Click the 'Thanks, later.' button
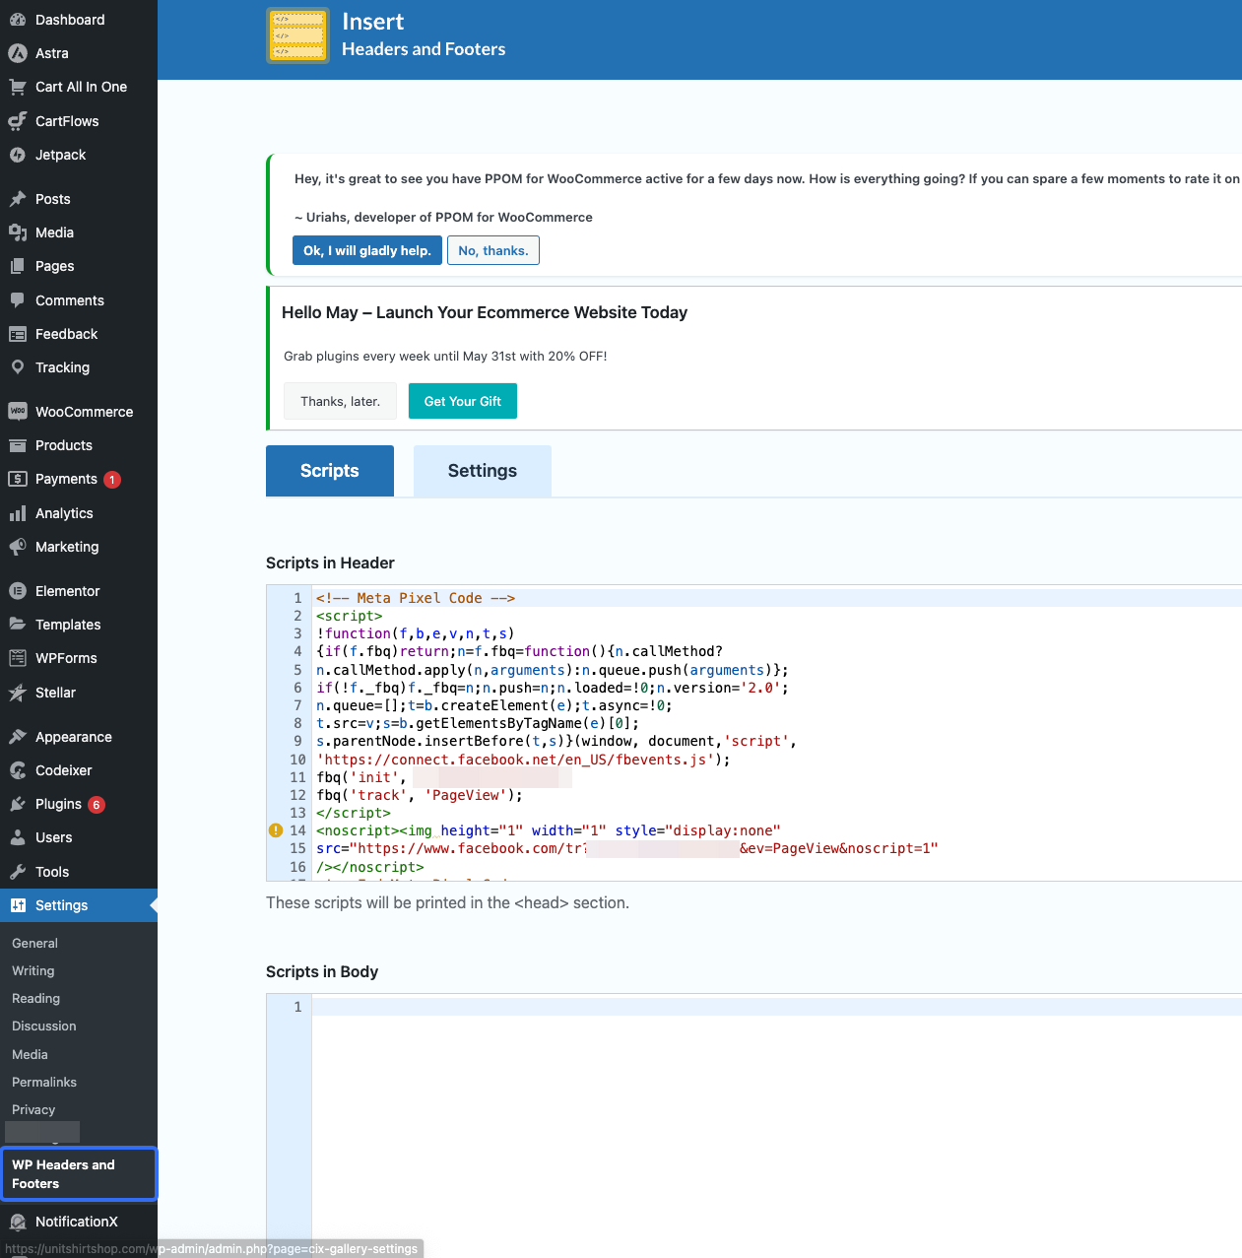The height and width of the screenshot is (1258, 1242). (x=341, y=401)
